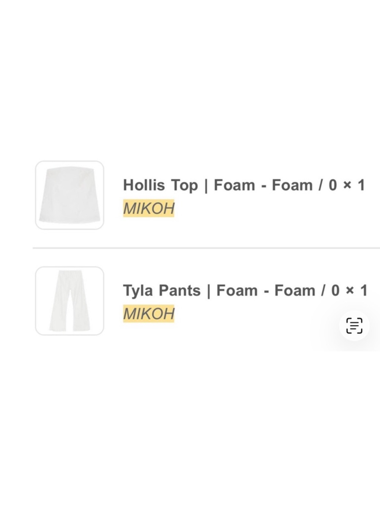Viewport: 380px width, 507px height.
Task: Click first "Foam" word in Hollis Top line
Action: [234, 185]
